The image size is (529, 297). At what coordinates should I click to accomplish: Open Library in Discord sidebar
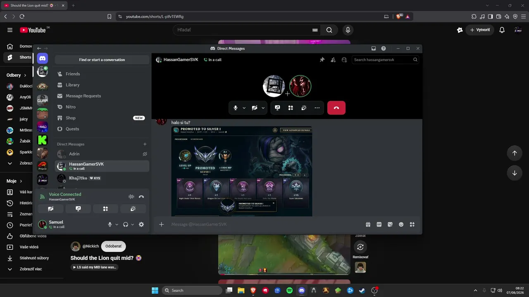[x=102, y=85]
